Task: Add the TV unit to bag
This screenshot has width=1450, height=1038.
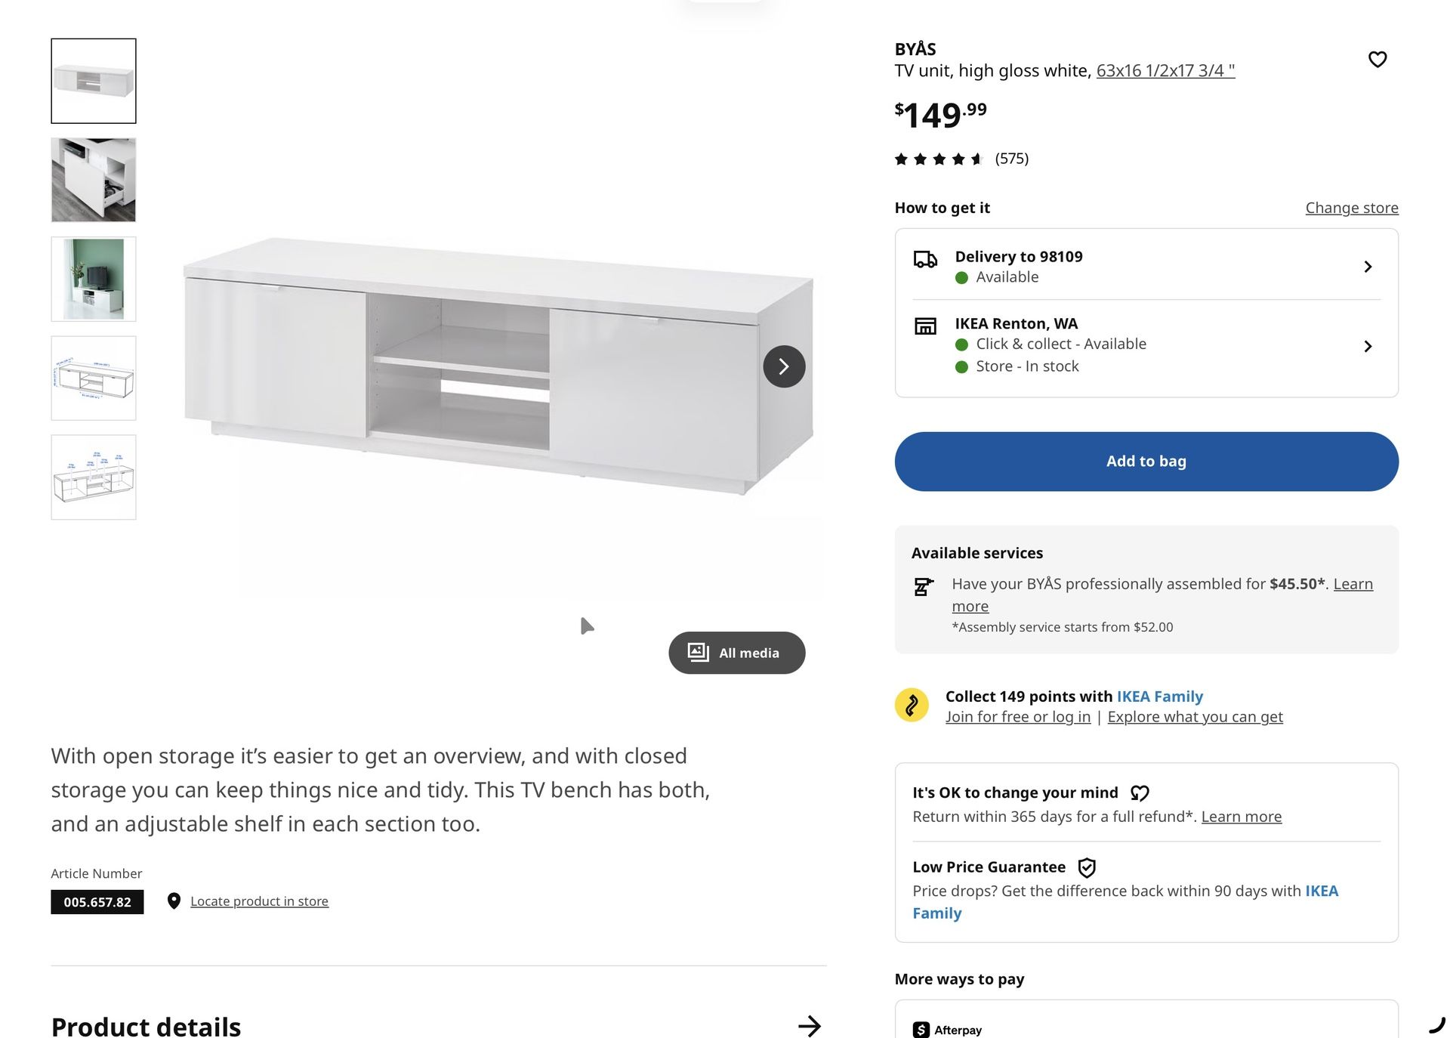Action: tap(1146, 461)
